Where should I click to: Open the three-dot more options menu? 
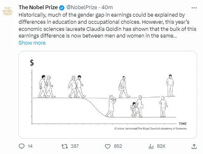pyautogui.click(x=194, y=8)
